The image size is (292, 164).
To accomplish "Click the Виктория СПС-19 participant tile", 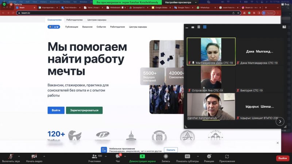I will pyautogui.click(x=260, y=79).
